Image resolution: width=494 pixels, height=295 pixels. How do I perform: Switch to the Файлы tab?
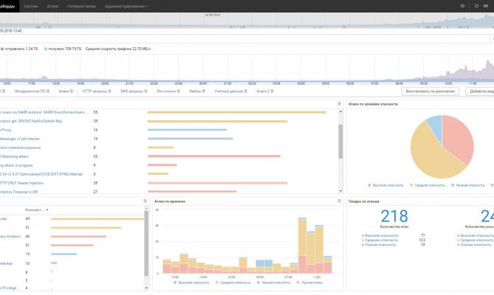coord(195,91)
